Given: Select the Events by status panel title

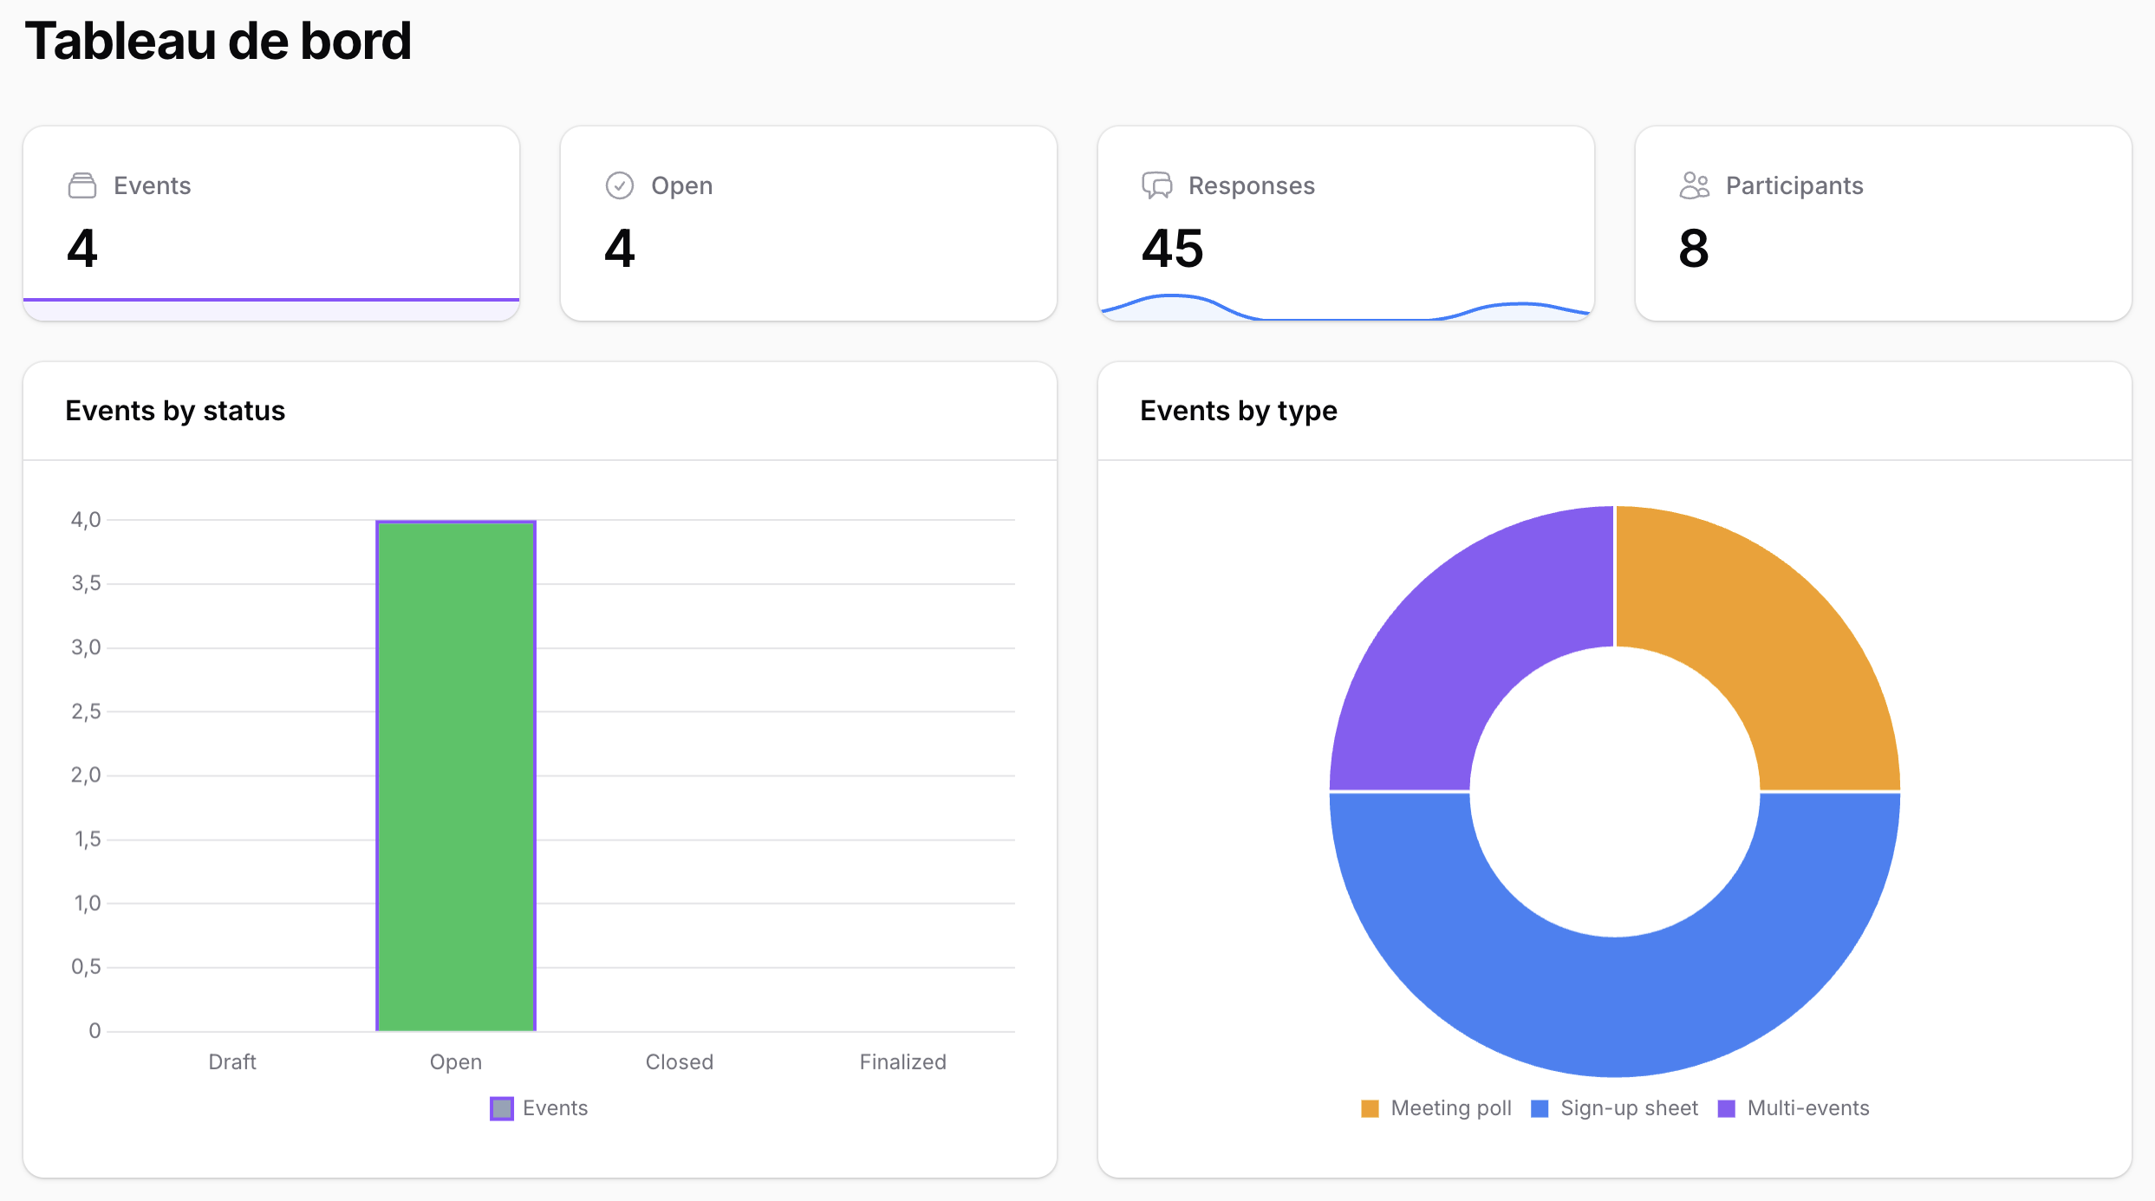Looking at the screenshot, I should click(175, 411).
